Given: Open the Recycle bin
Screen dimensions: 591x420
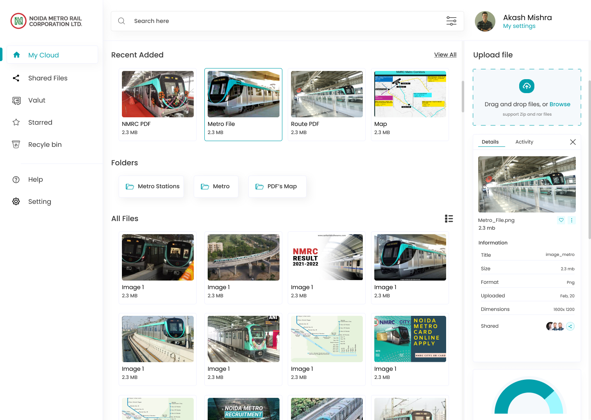Looking at the screenshot, I should coord(45,145).
